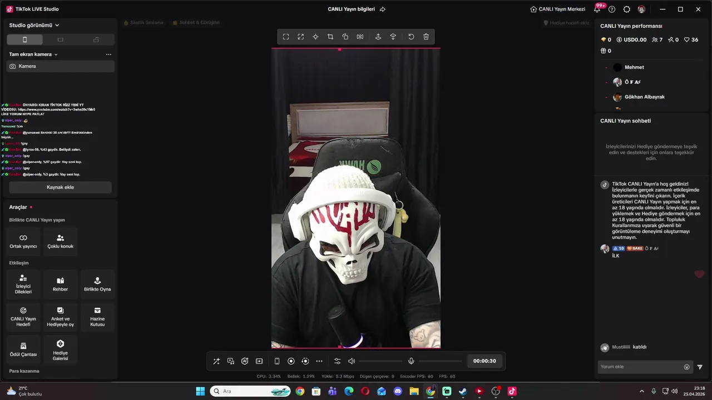Click the phone icon in bottom control bar
Screen dimensions: 712x400
277,361
